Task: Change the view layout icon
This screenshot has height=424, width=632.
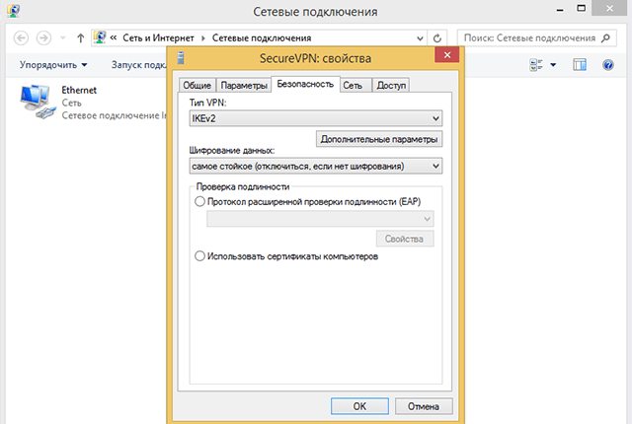Action: point(535,65)
